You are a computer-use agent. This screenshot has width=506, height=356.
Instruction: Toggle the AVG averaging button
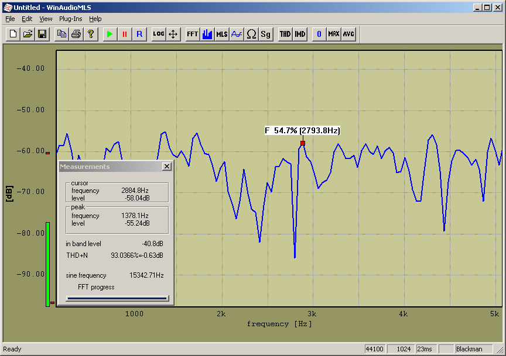pos(348,34)
